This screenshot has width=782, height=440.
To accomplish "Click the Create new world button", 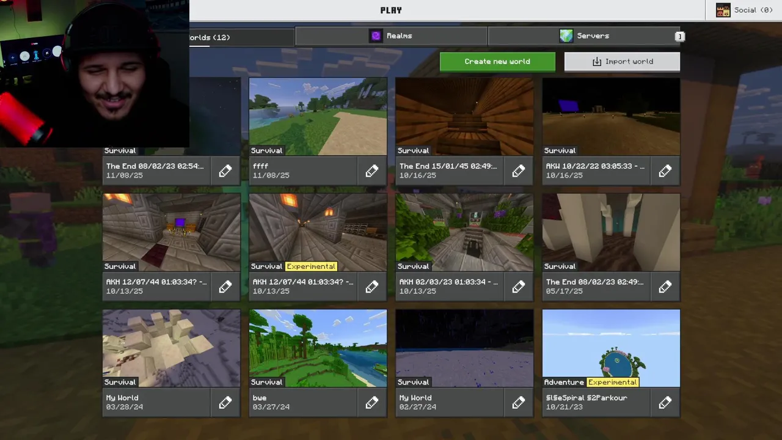I will [497, 62].
